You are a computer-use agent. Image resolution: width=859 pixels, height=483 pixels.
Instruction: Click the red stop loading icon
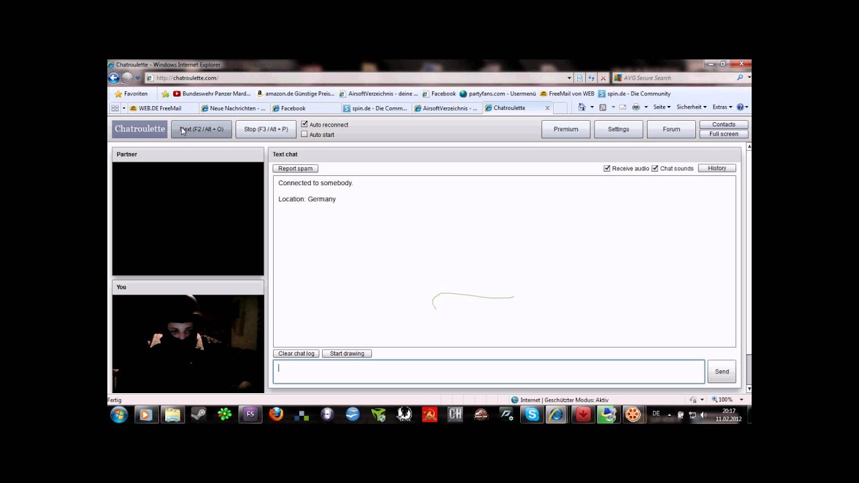pos(603,78)
